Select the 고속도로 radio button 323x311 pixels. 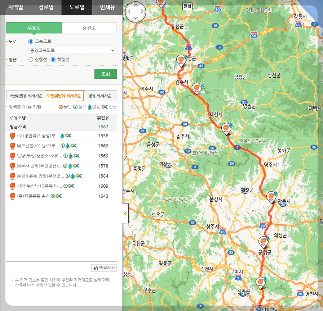point(31,41)
